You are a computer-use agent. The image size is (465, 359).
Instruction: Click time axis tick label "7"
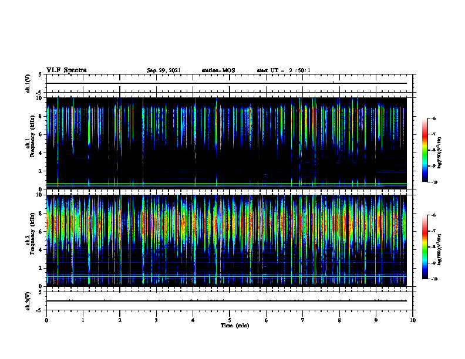(x=303, y=320)
